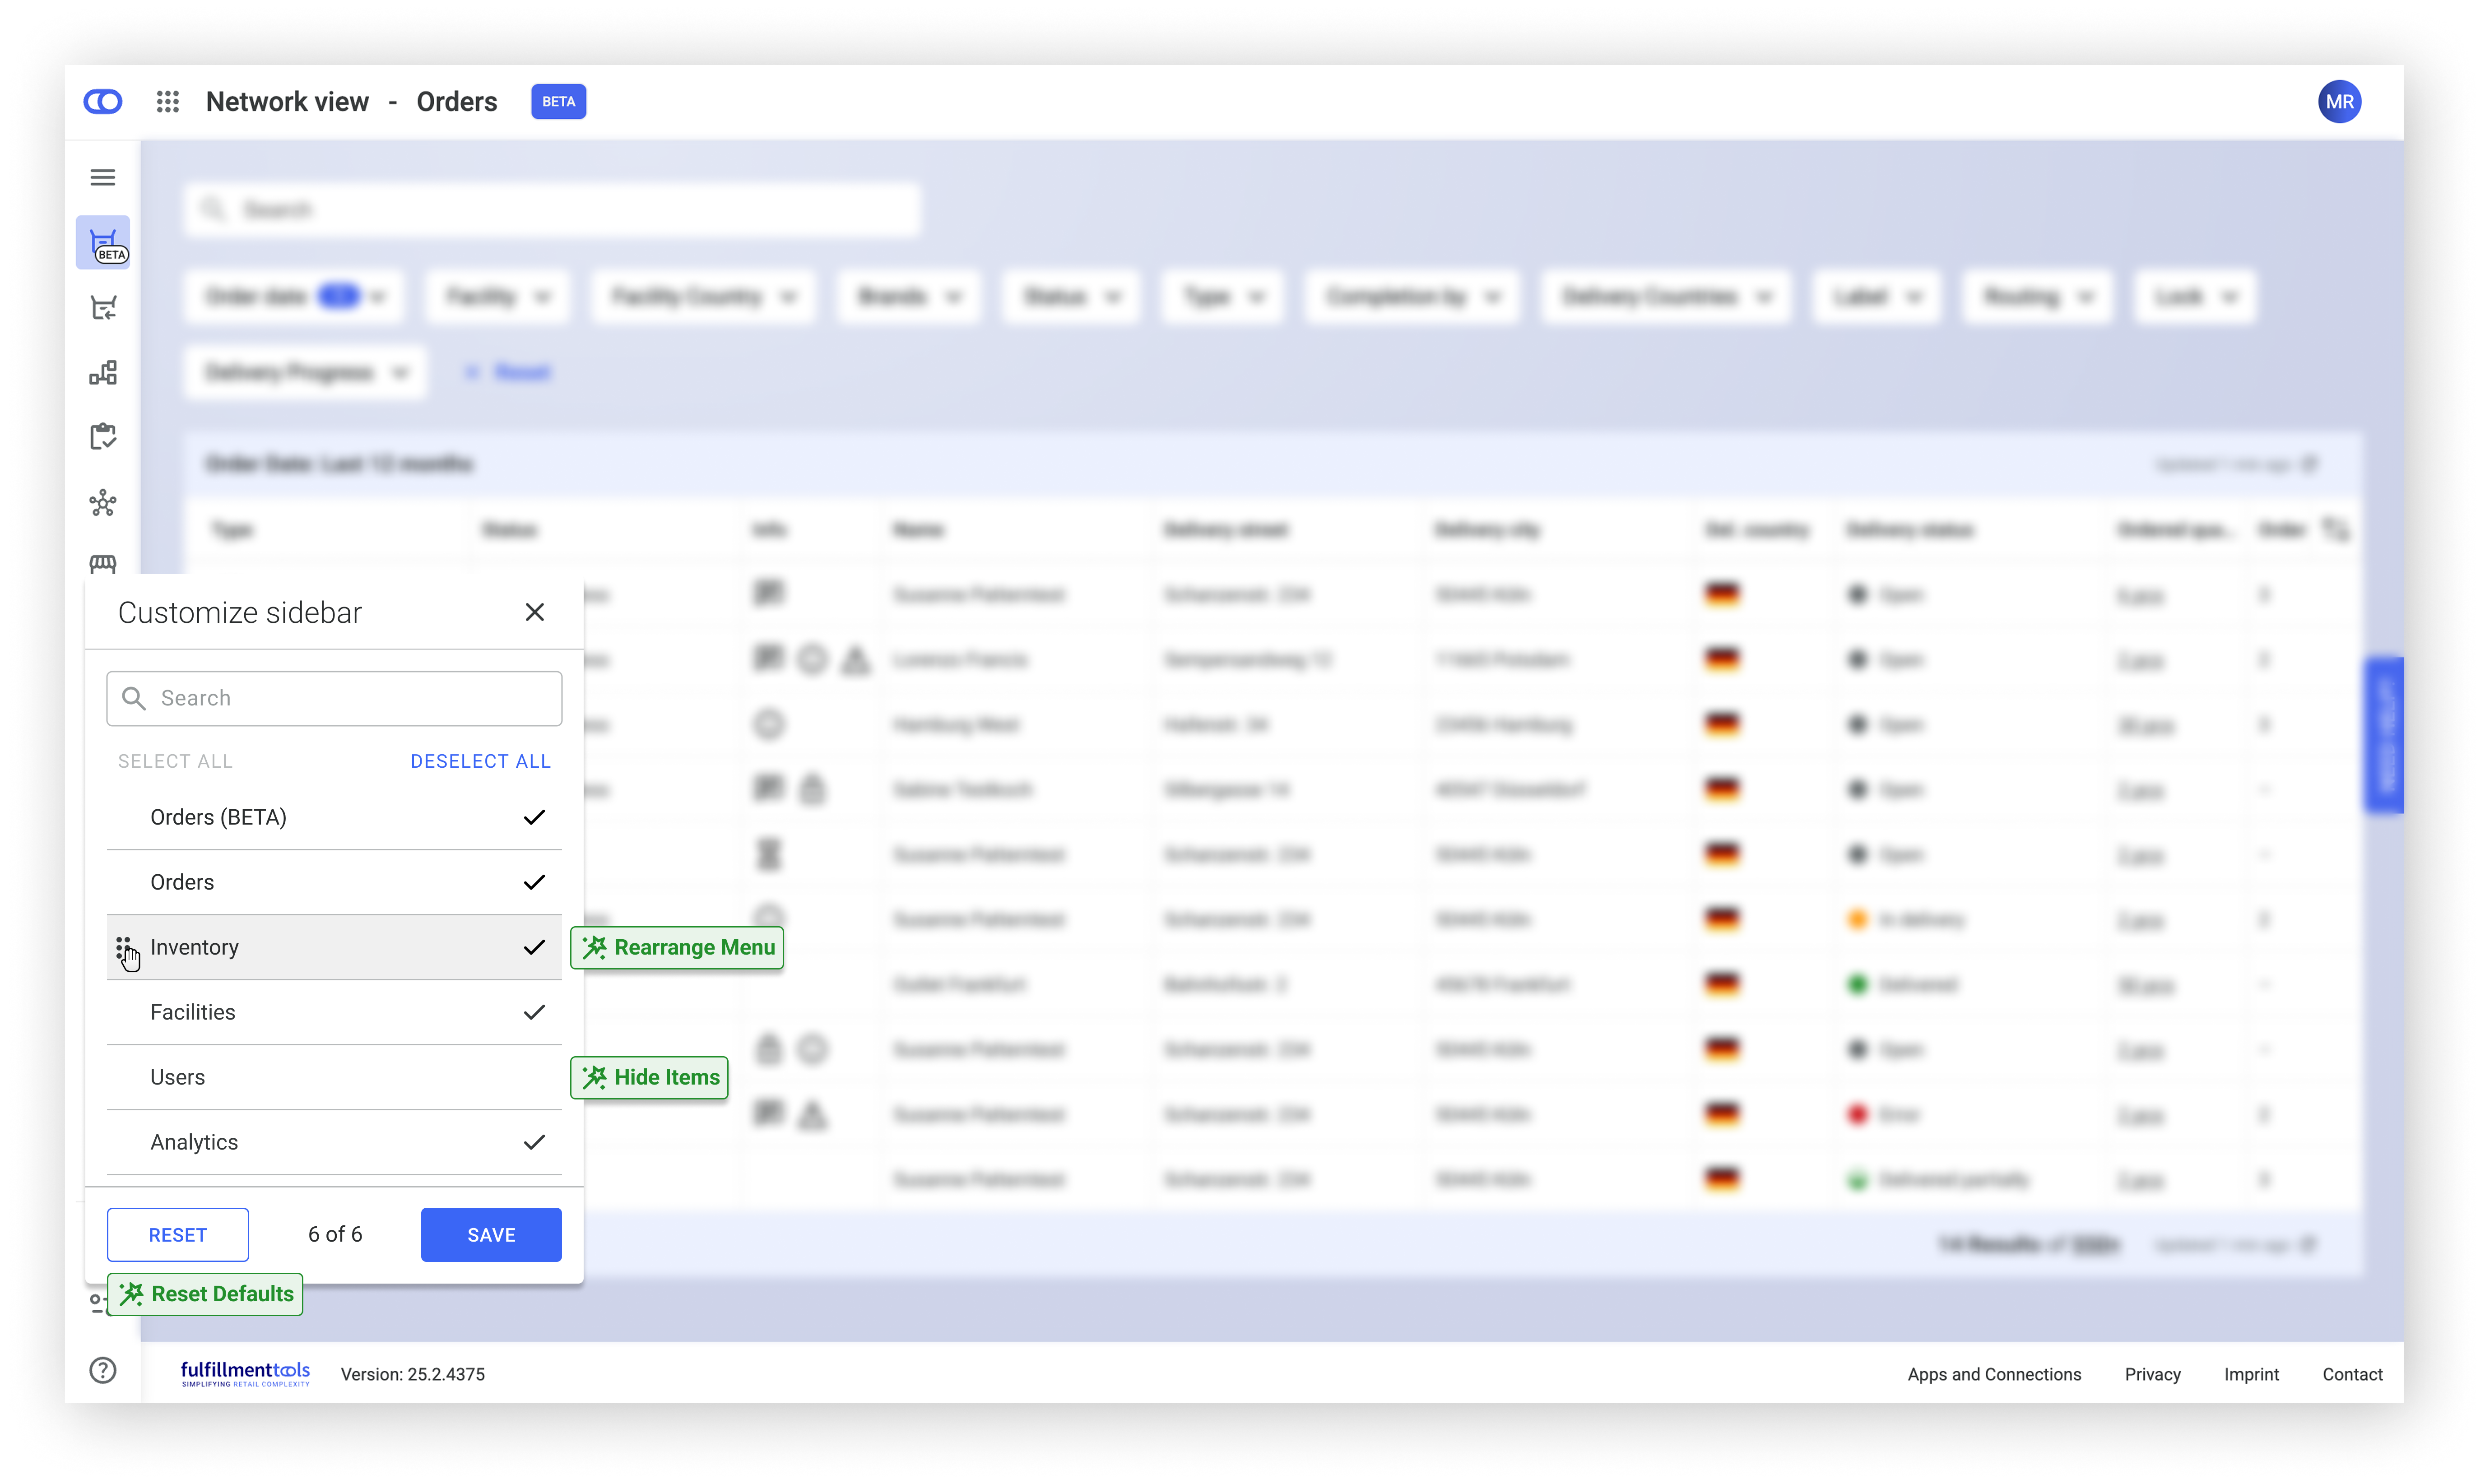The image size is (2485, 1484).
Task: Click the fulfillmenttools logo icon
Action: pyautogui.click(x=103, y=101)
